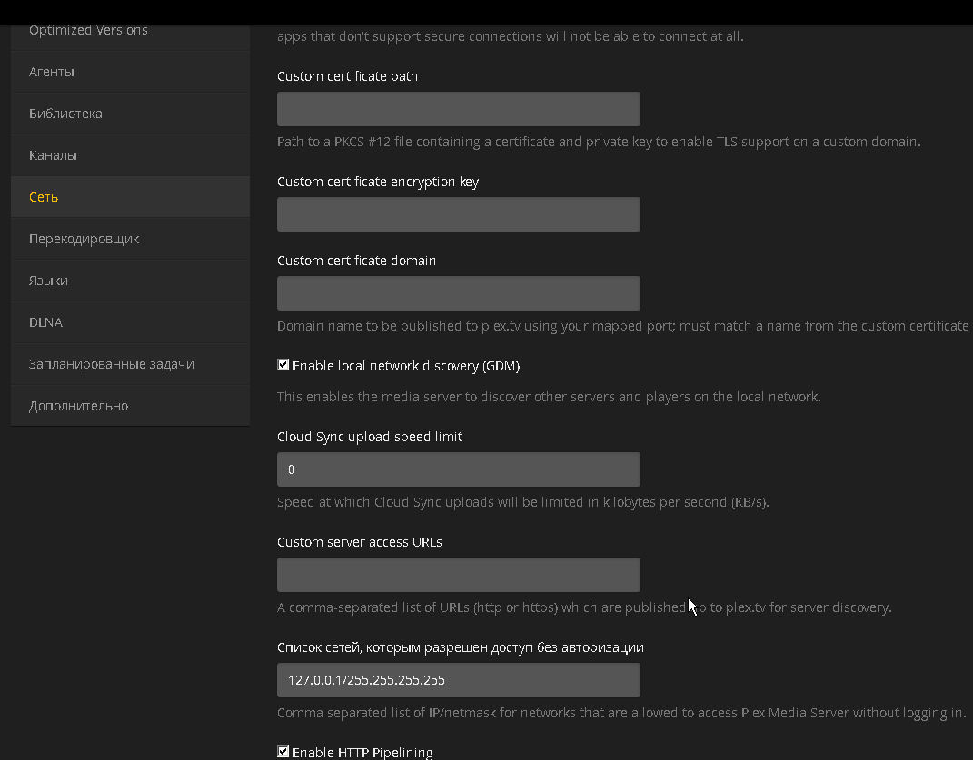The height and width of the screenshot is (760, 973).
Task: Click the field containing 127.0.0.1/255.255.255.255
Action: pos(458,680)
